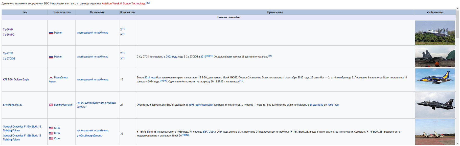Click quantity 15 in the KAI T-50i row
The height and width of the screenshot is (146, 460).
(x=122, y=80)
